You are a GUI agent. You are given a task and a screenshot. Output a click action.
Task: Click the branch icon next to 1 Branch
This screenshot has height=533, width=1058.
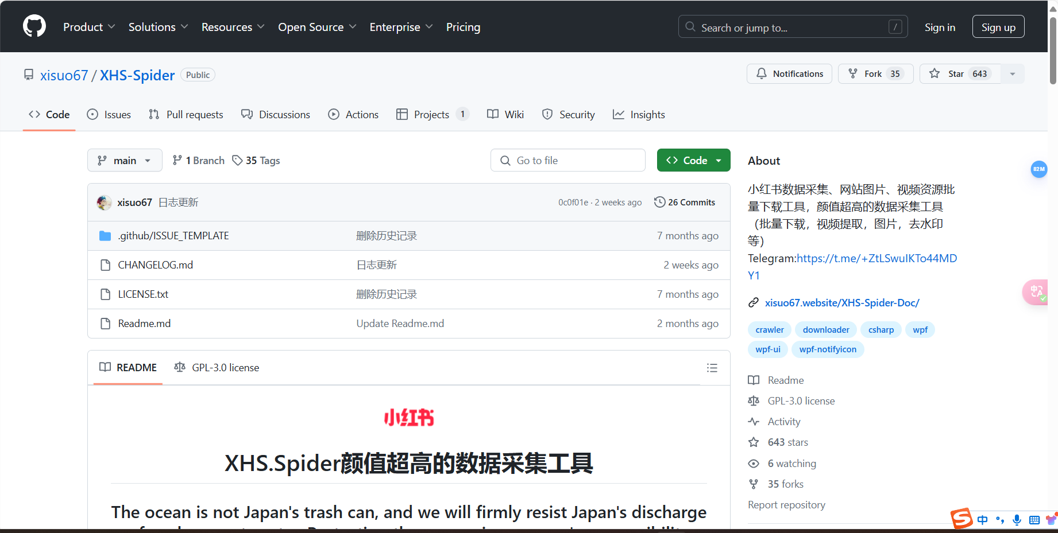tap(176, 160)
